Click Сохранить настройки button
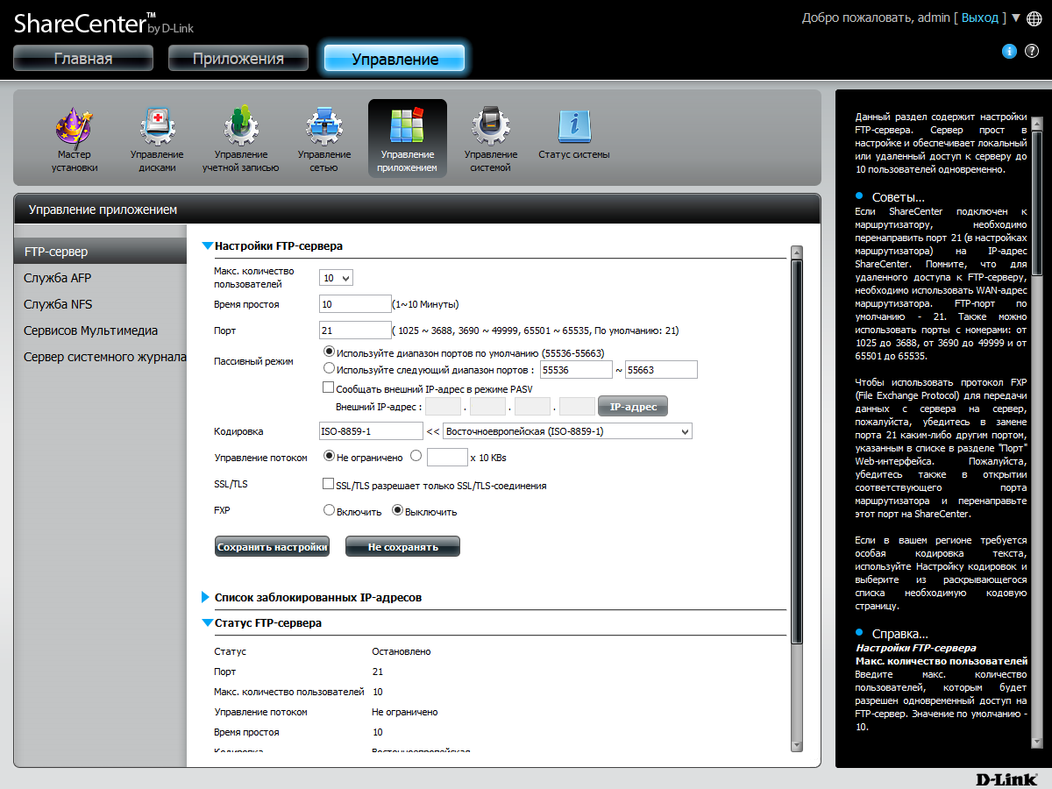The width and height of the screenshot is (1052, 789). 272,546
